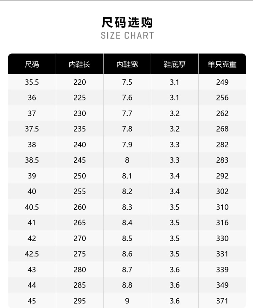This screenshot has height=308, width=253.
Task: Select the size 40.5 cell
Action: pyautogui.click(x=32, y=207)
